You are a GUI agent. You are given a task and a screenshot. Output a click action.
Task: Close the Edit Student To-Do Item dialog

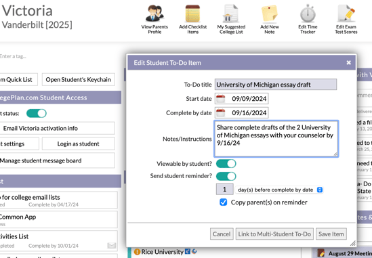coord(348,62)
